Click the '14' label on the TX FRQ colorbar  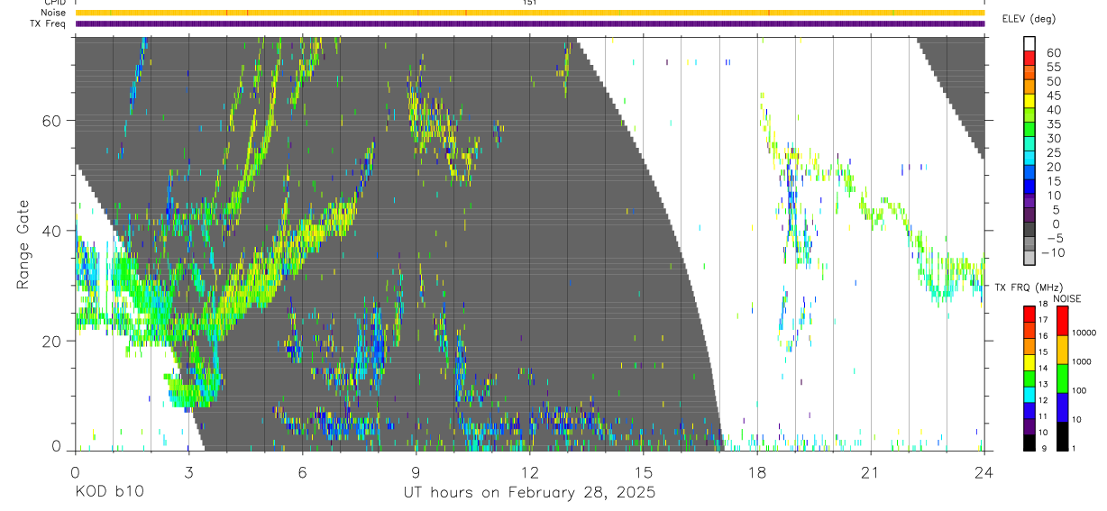(1044, 369)
